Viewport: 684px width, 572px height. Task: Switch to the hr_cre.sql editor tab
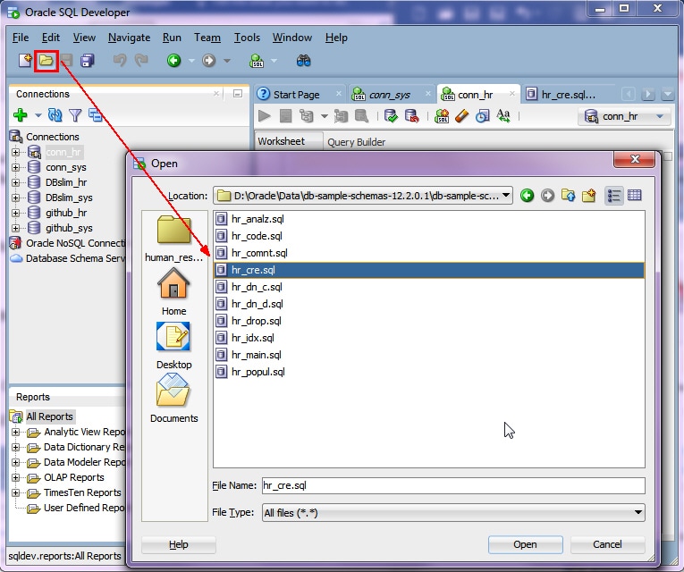coord(568,95)
